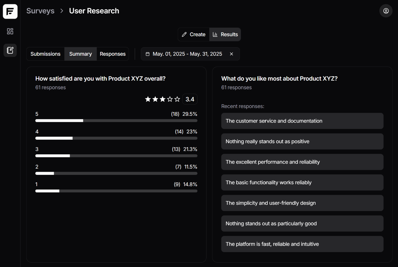Image resolution: width=398 pixels, height=267 pixels.
Task: Switch to Results mode
Action: coord(225,35)
